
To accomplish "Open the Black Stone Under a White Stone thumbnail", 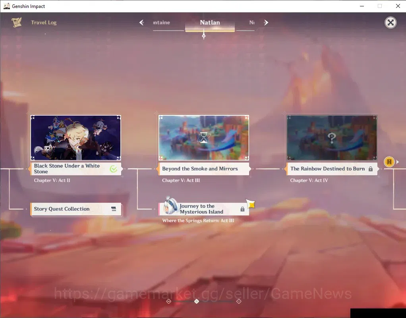I will (75, 138).
